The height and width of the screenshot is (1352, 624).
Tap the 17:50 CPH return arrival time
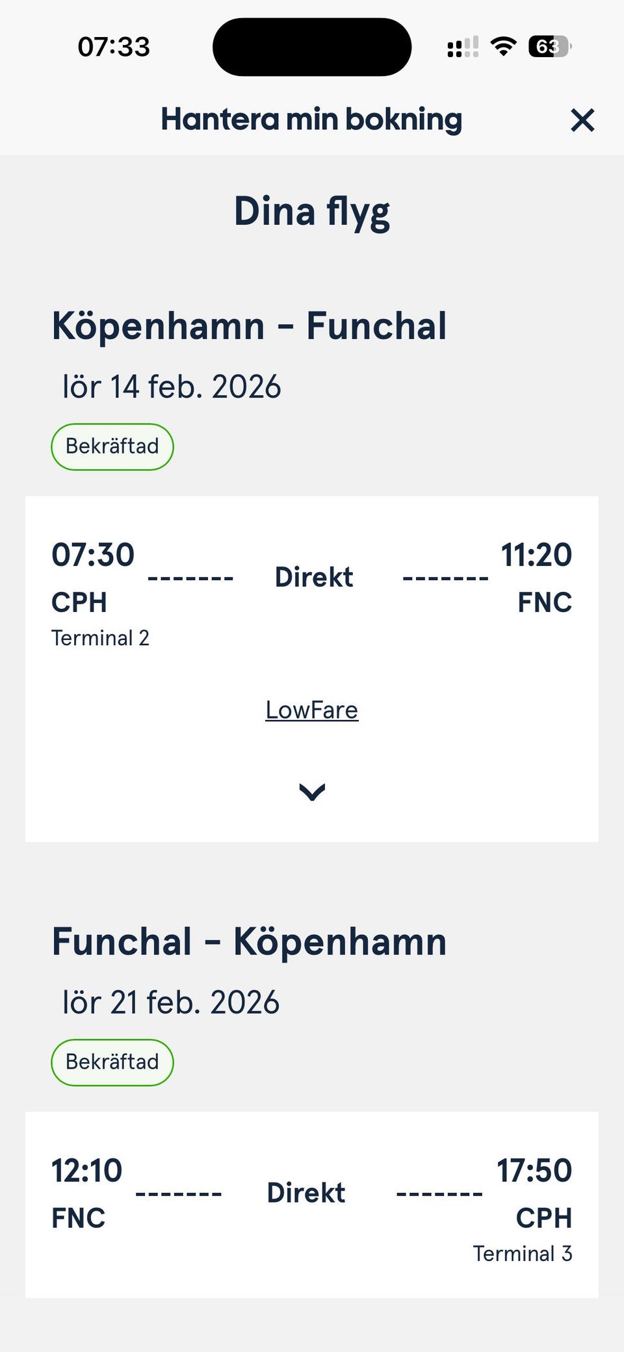click(534, 1171)
